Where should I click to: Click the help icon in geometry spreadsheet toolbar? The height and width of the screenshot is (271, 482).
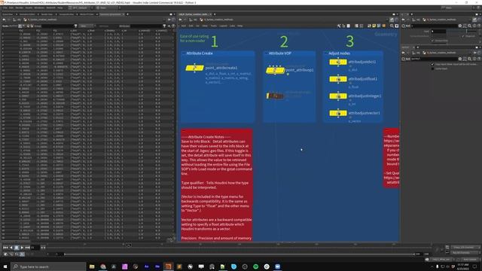173,26
